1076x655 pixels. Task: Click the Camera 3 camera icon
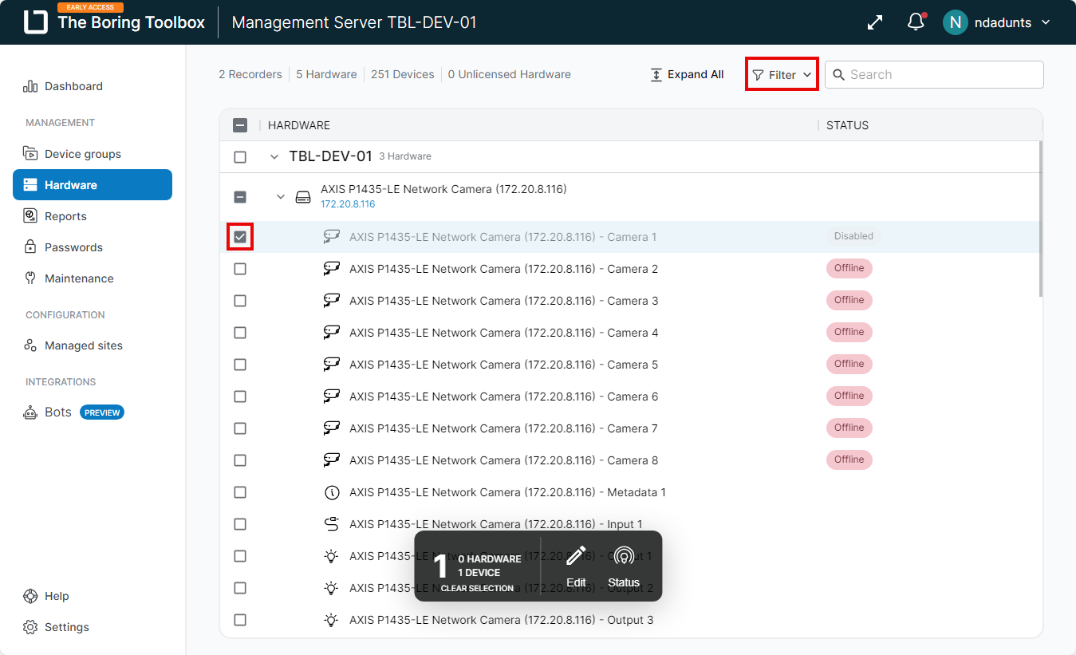[332, 301]
